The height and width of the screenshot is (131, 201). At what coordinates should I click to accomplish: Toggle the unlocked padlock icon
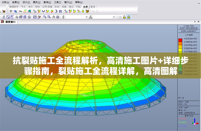point(124,17)
